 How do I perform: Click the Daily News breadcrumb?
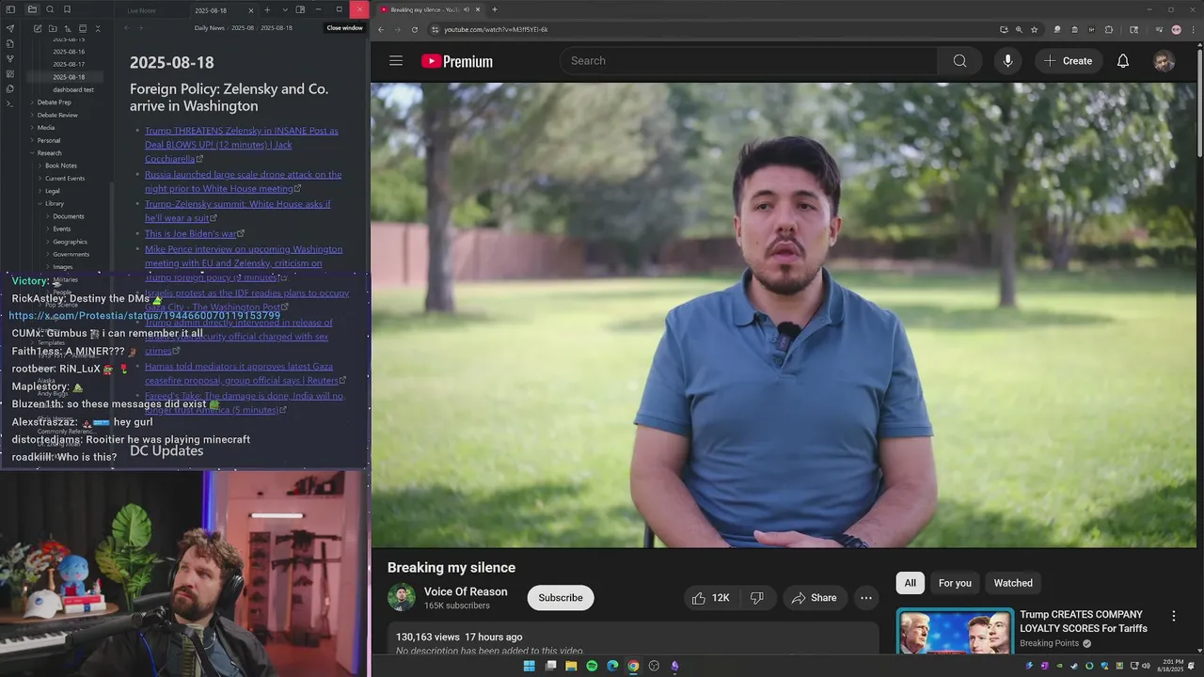pos(210,28)
